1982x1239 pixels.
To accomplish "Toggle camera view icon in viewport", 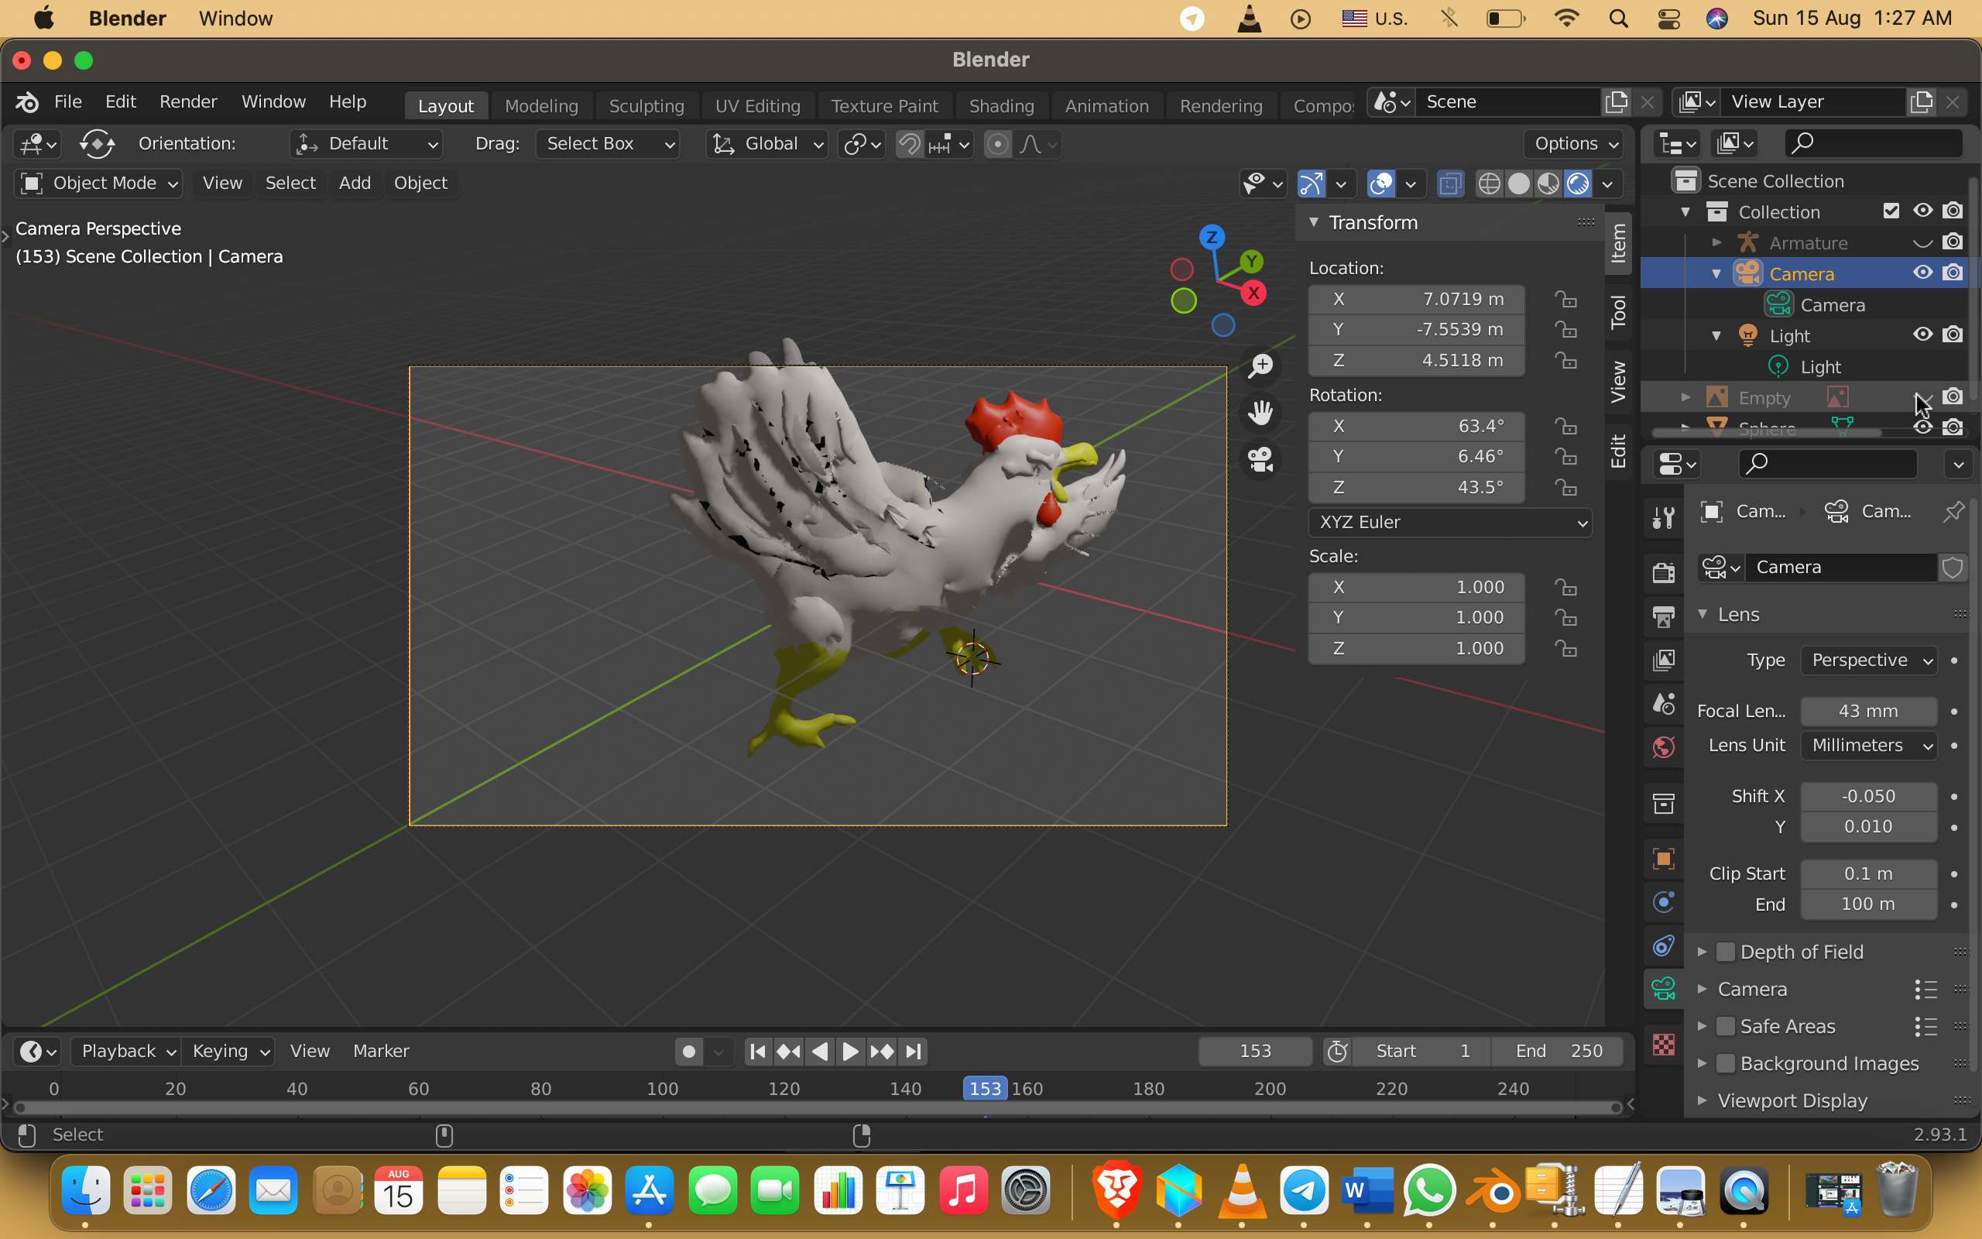I will (x=1260, y=459).
